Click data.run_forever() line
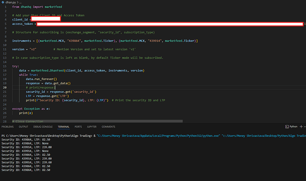Image resolution: width=306 pixels, height=181 pixels. (41, 79)
